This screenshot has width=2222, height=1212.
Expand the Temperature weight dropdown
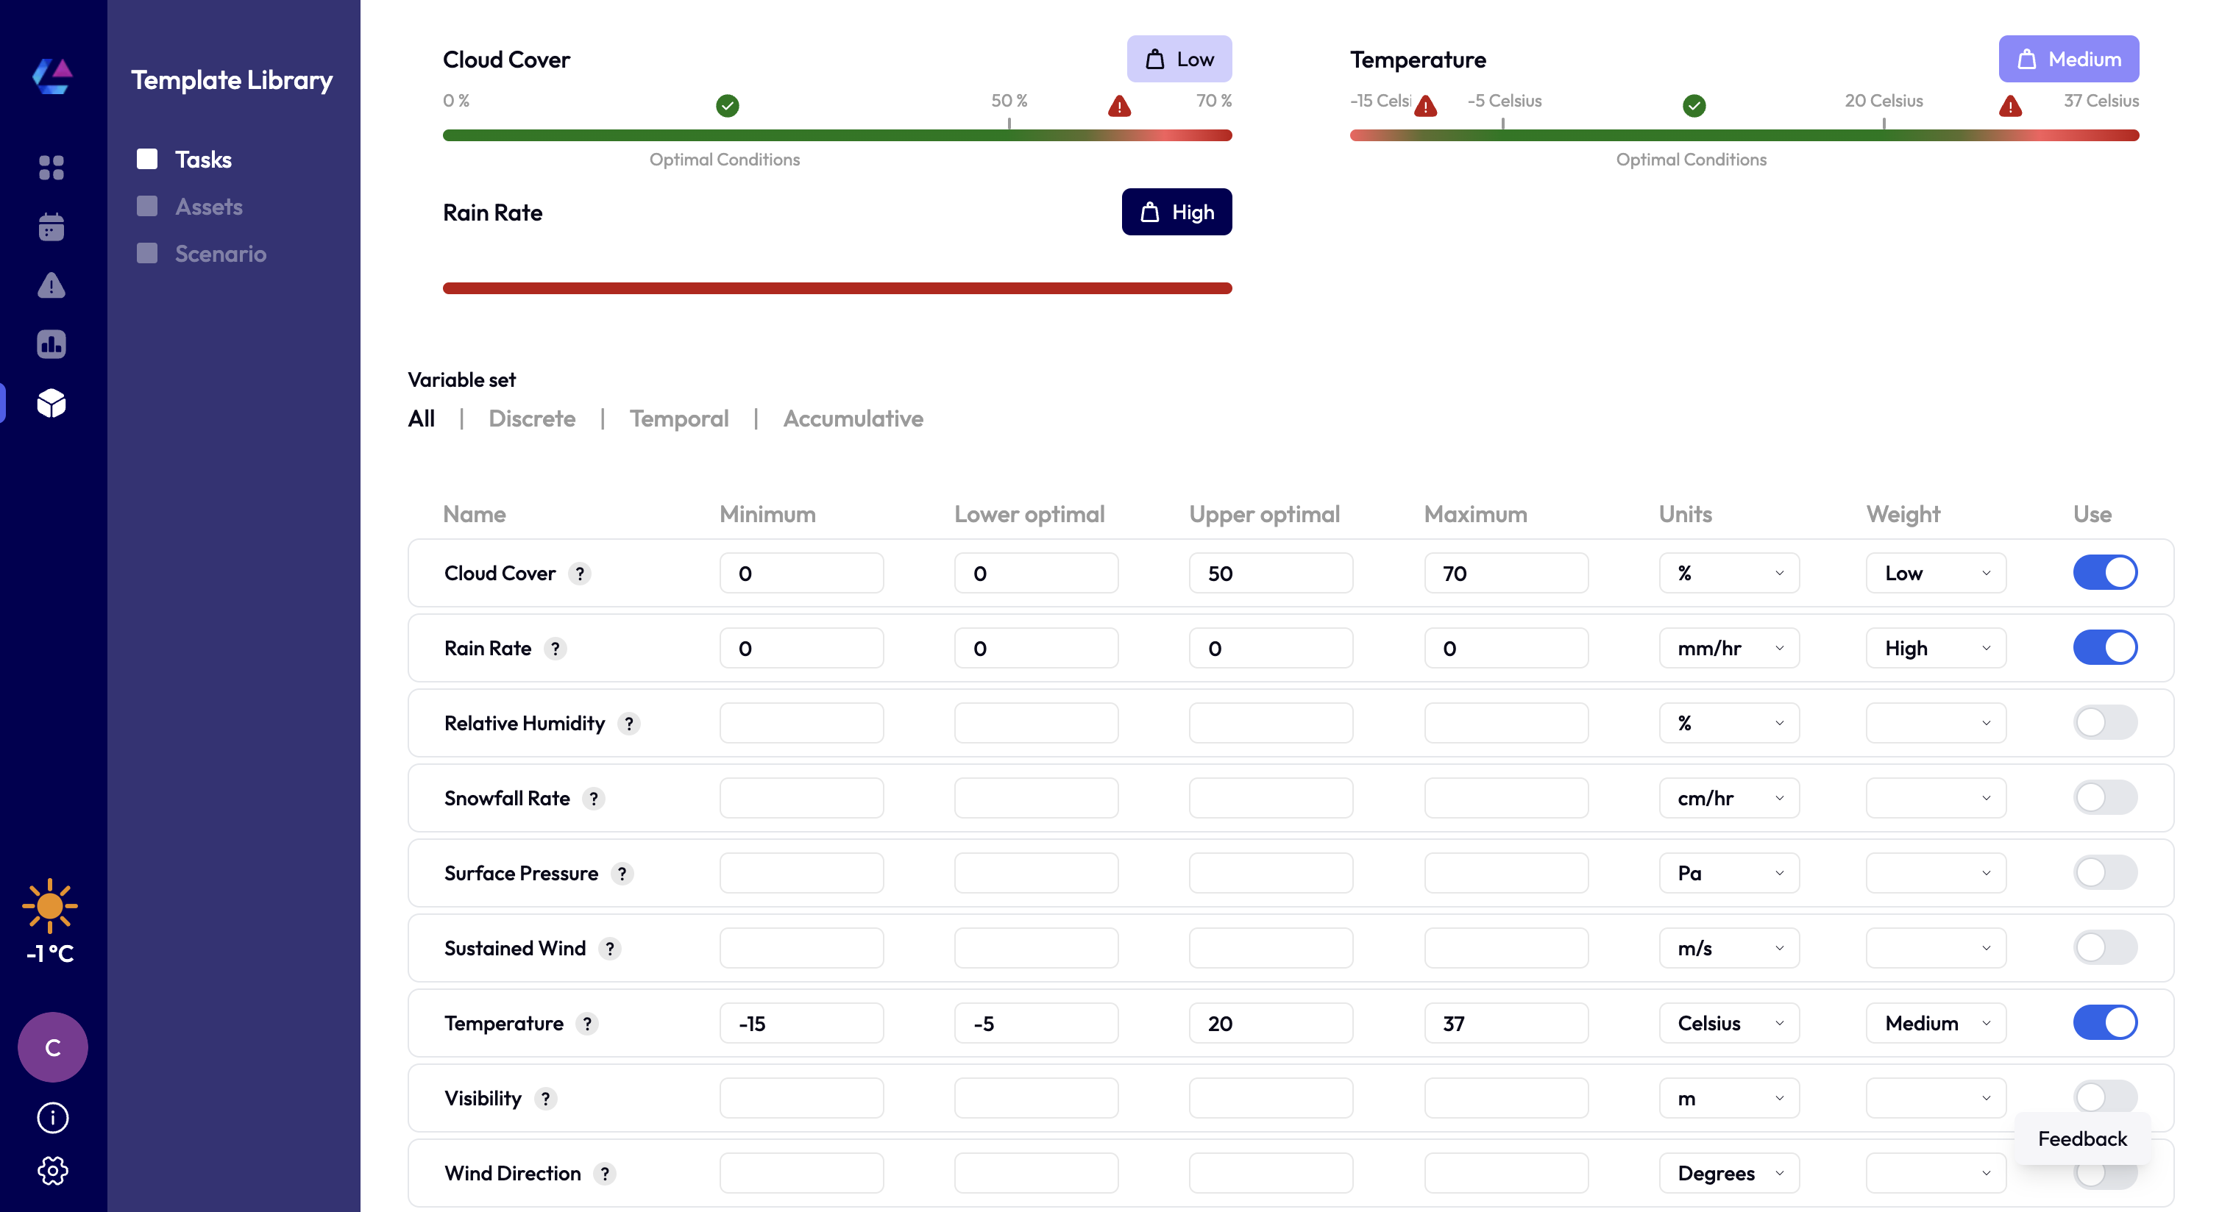[x=1936, y=1023]
